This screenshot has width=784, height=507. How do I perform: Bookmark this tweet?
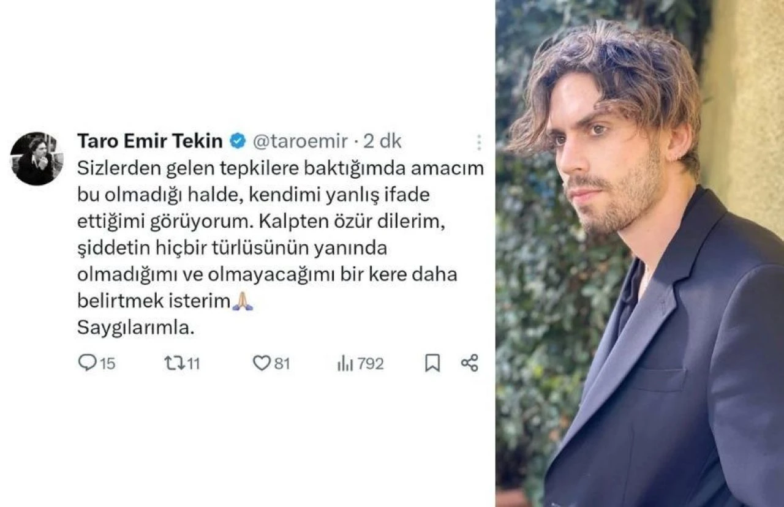coord(432,363)
